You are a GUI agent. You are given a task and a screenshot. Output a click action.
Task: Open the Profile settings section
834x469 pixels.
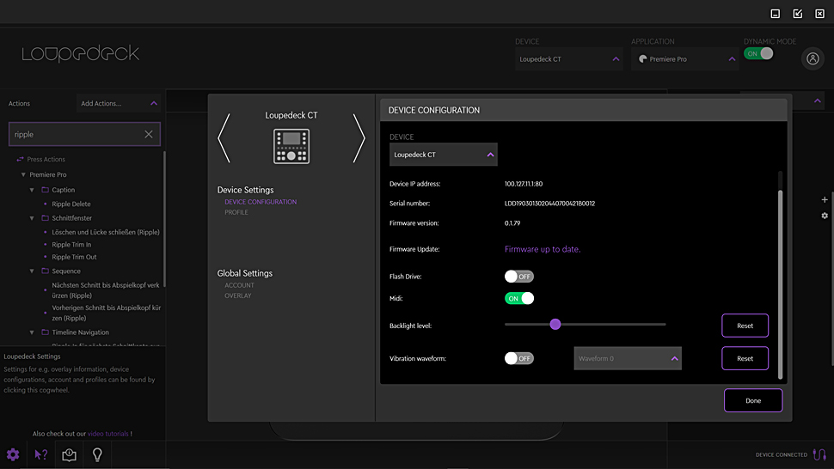tap(236, 212)
